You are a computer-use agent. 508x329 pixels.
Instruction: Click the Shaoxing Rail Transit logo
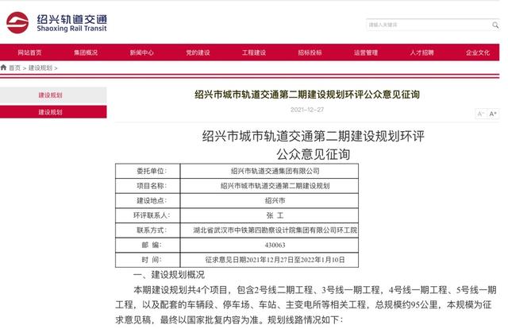pos(56,23)
